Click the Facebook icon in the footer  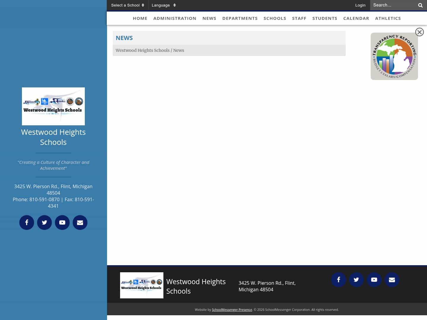(339, 280)
